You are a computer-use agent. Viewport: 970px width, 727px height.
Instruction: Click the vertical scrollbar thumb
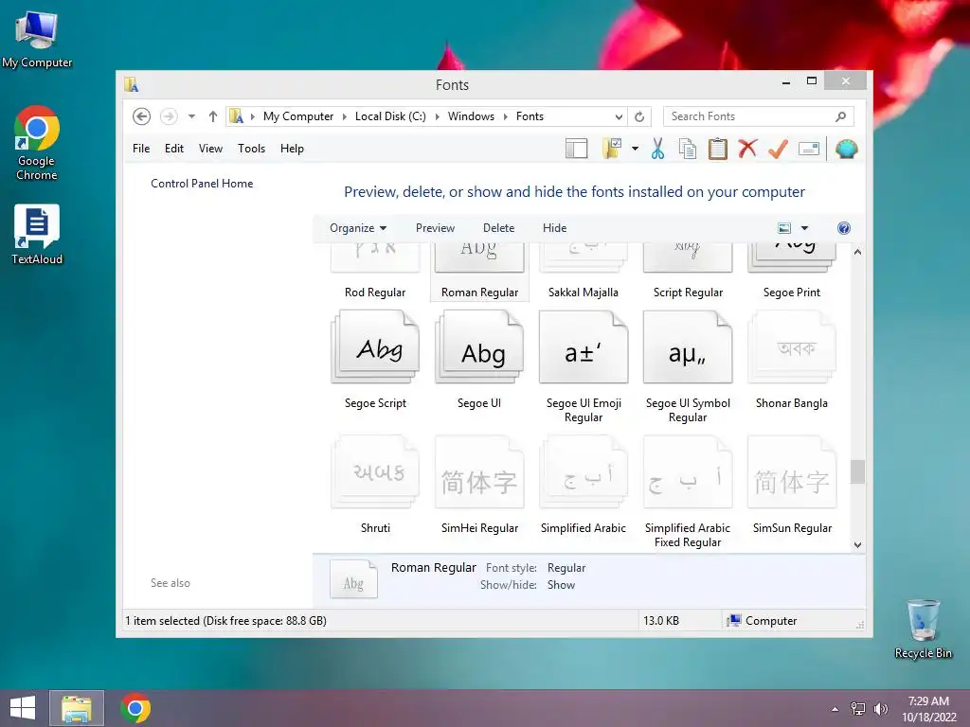[857, 471]
